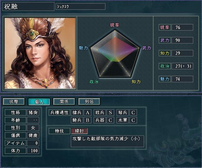The width and height of the screenshot is (202, 168).
Task: Open the 列伝 biography tab
Action: pyautogui.click(x=89, y=102)
